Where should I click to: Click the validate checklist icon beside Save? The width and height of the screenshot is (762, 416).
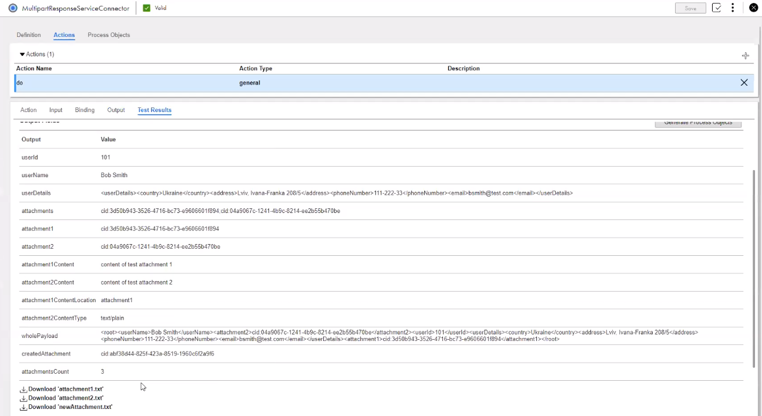[x=716, y=8]
